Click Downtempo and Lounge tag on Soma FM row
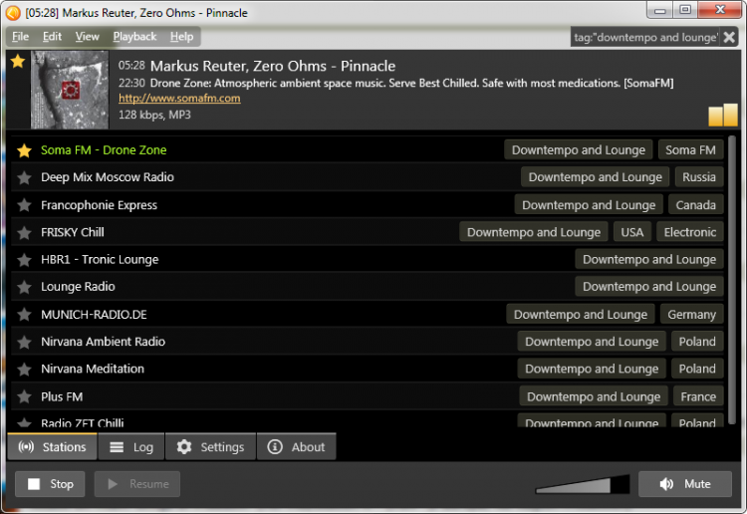 pyautogui.click(x=579, y=150)
